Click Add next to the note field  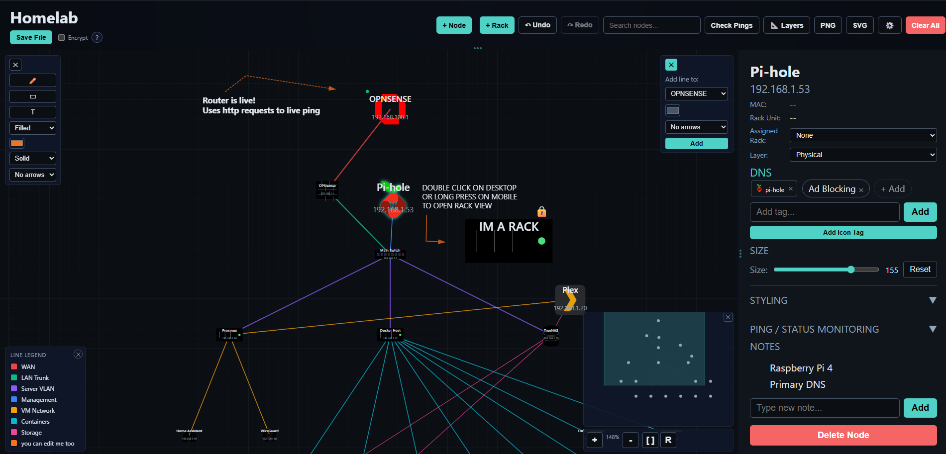pyautogui.click(x=920, y=408)
